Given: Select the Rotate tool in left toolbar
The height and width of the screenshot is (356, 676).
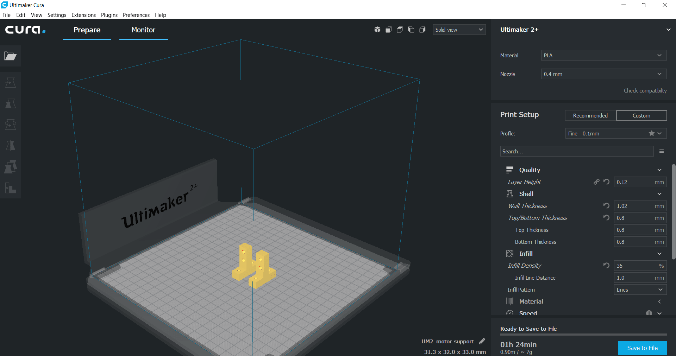Looking at the screenshot, I should [x=10, y=125].
